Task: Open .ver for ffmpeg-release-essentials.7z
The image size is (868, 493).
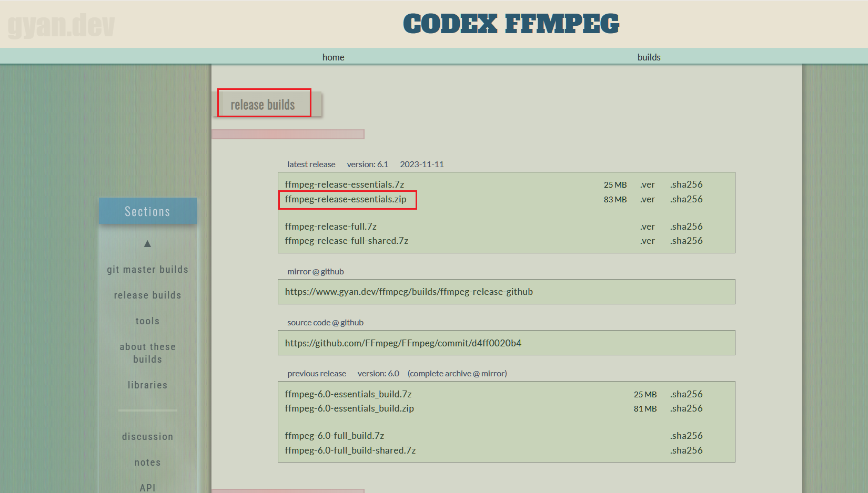Action: pos(648,184)
